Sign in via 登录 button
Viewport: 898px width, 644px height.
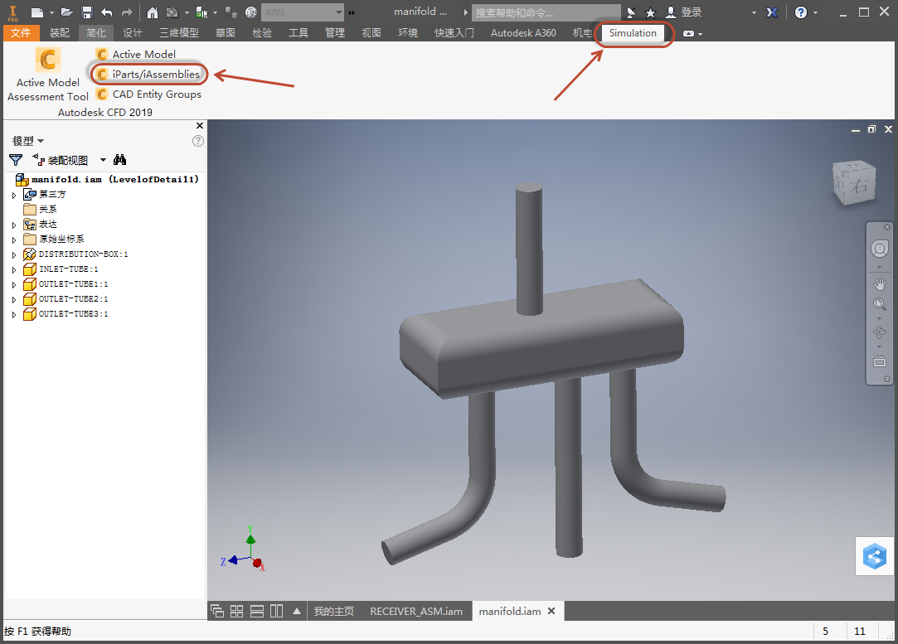(x=683, y=12)
